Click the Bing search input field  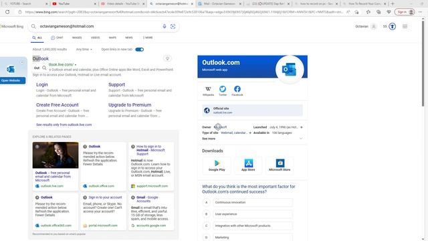(x=99, y=26)
